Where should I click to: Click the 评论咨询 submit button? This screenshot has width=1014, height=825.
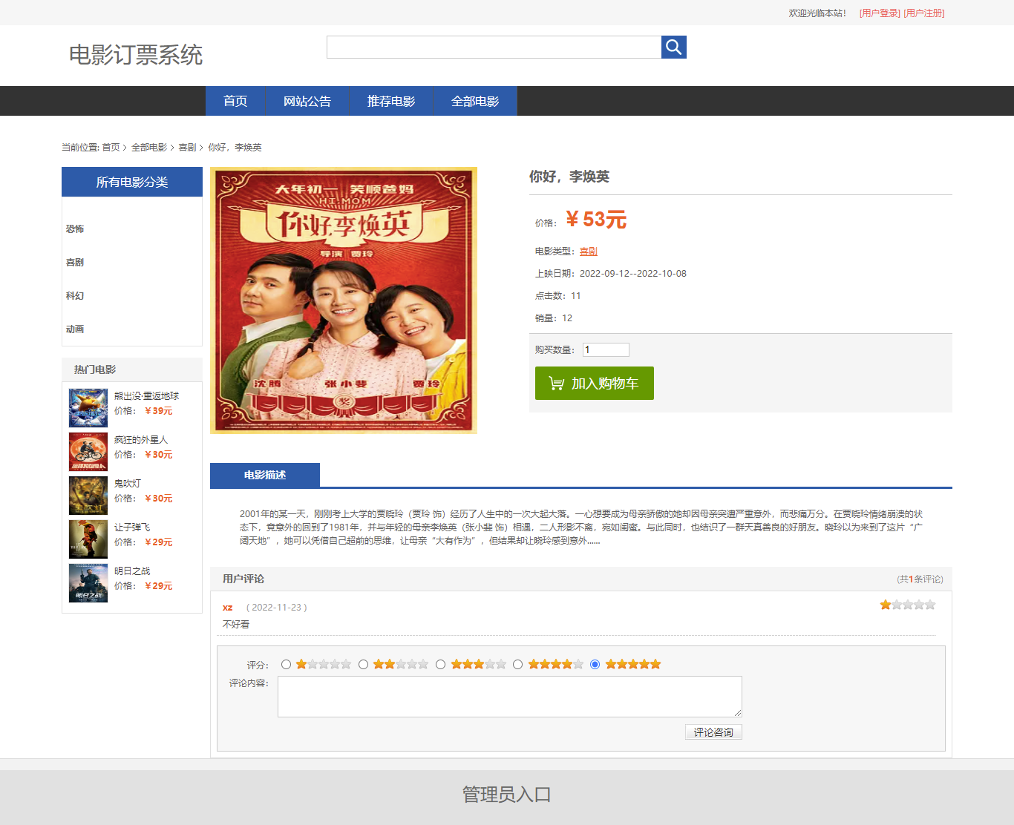pyautogui.click(x=713, y=732)
